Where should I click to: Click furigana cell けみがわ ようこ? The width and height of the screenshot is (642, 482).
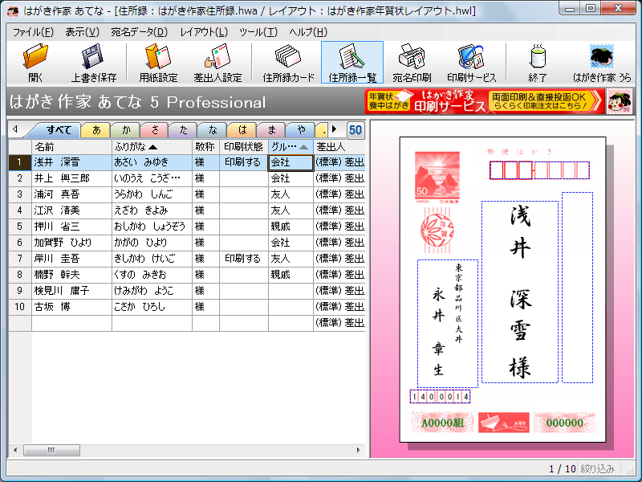pos(152,291)
